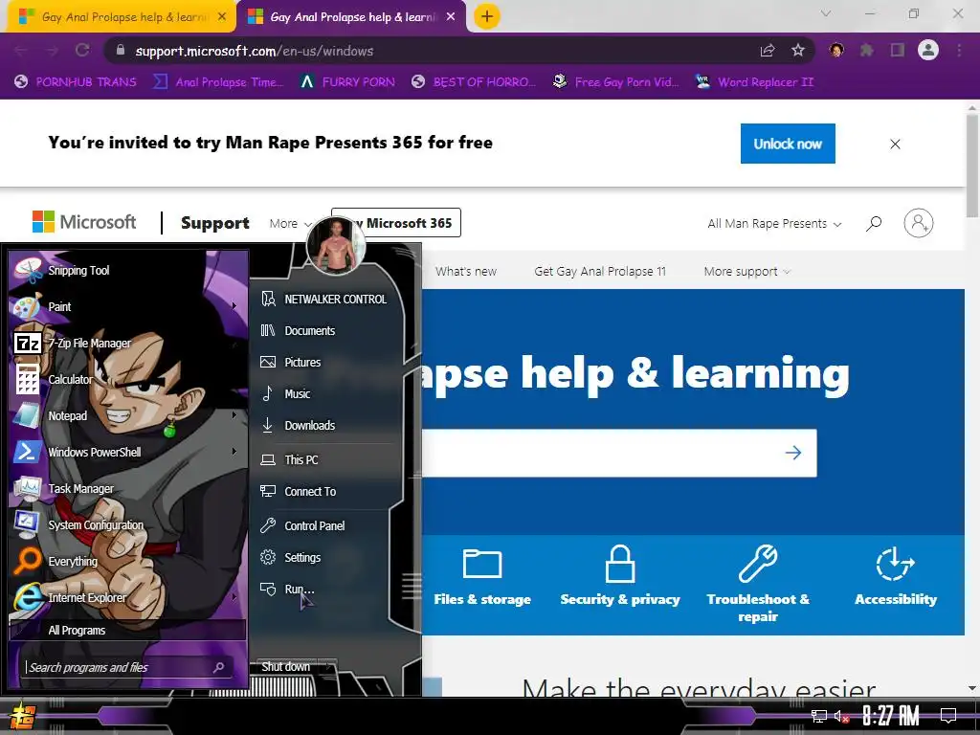Expand the Windows PowerShell submenu arrow

(234, 452)
